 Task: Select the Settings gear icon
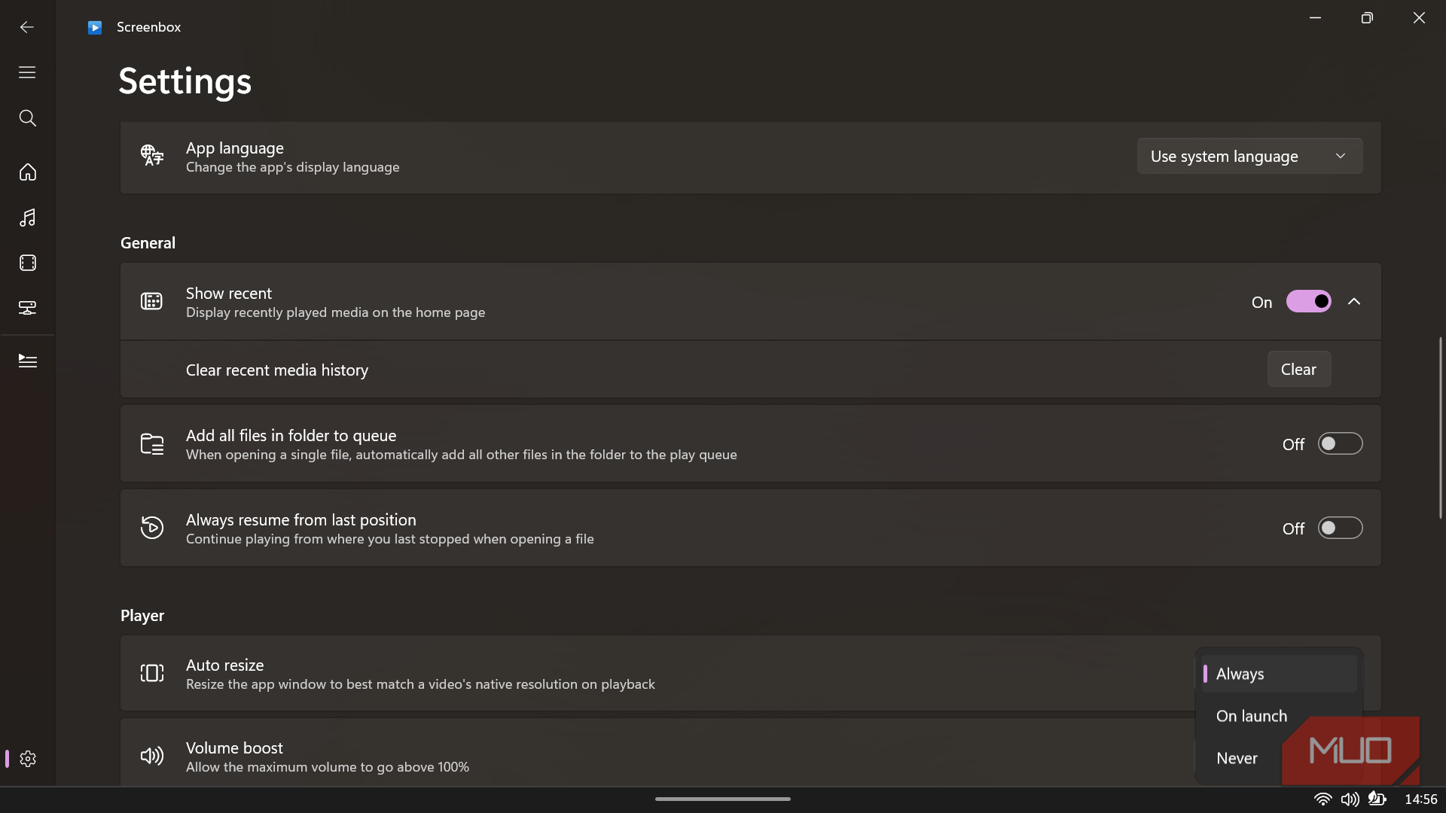[x=28, y=759]
